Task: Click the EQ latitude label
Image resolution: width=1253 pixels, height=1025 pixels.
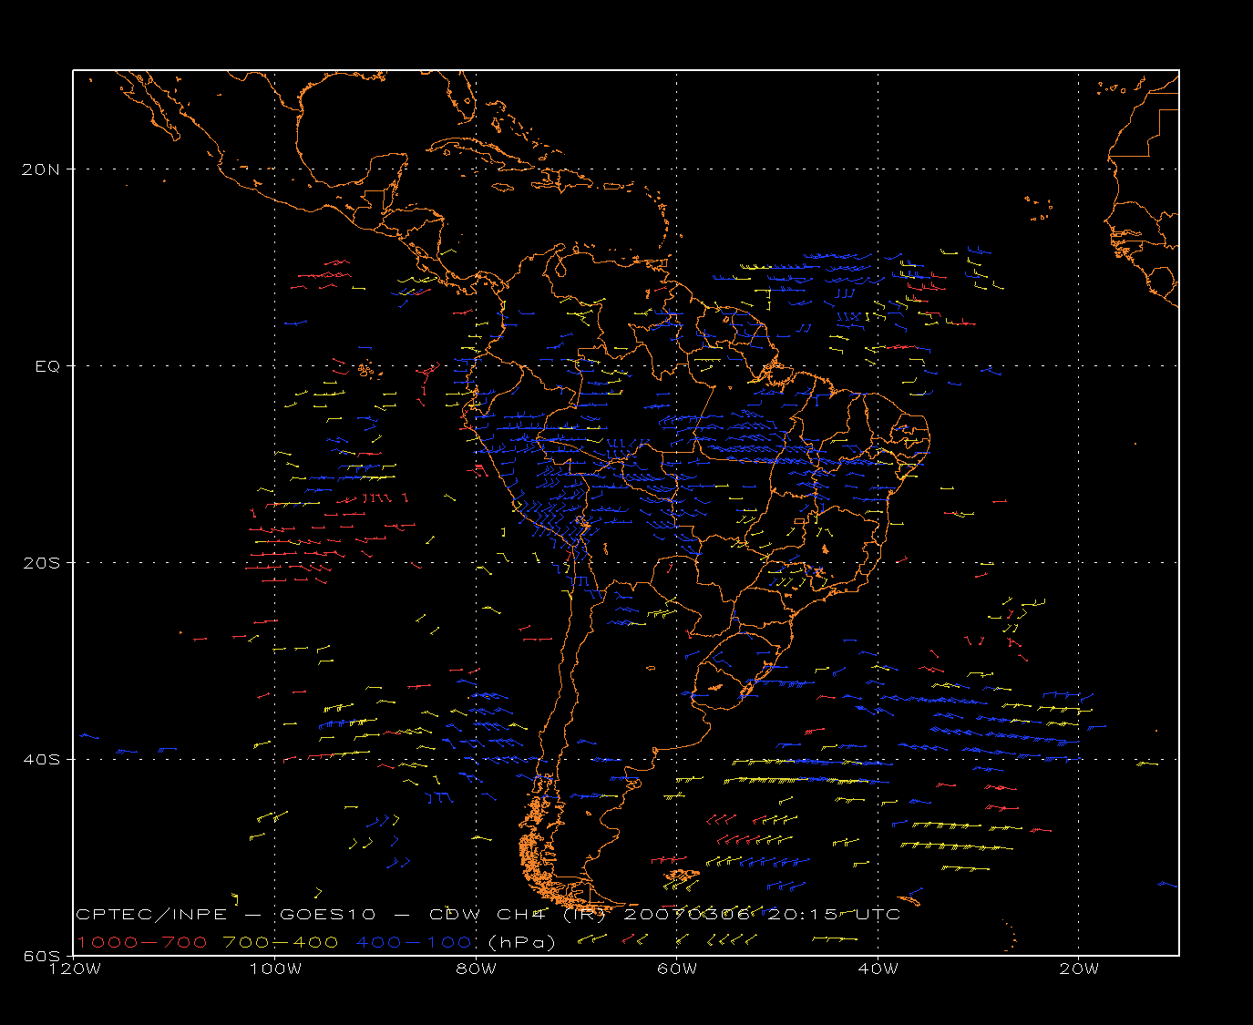Action: (47, 366)
